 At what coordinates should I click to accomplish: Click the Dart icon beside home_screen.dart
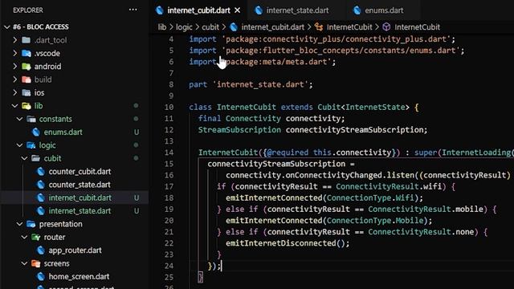point(41,276)
